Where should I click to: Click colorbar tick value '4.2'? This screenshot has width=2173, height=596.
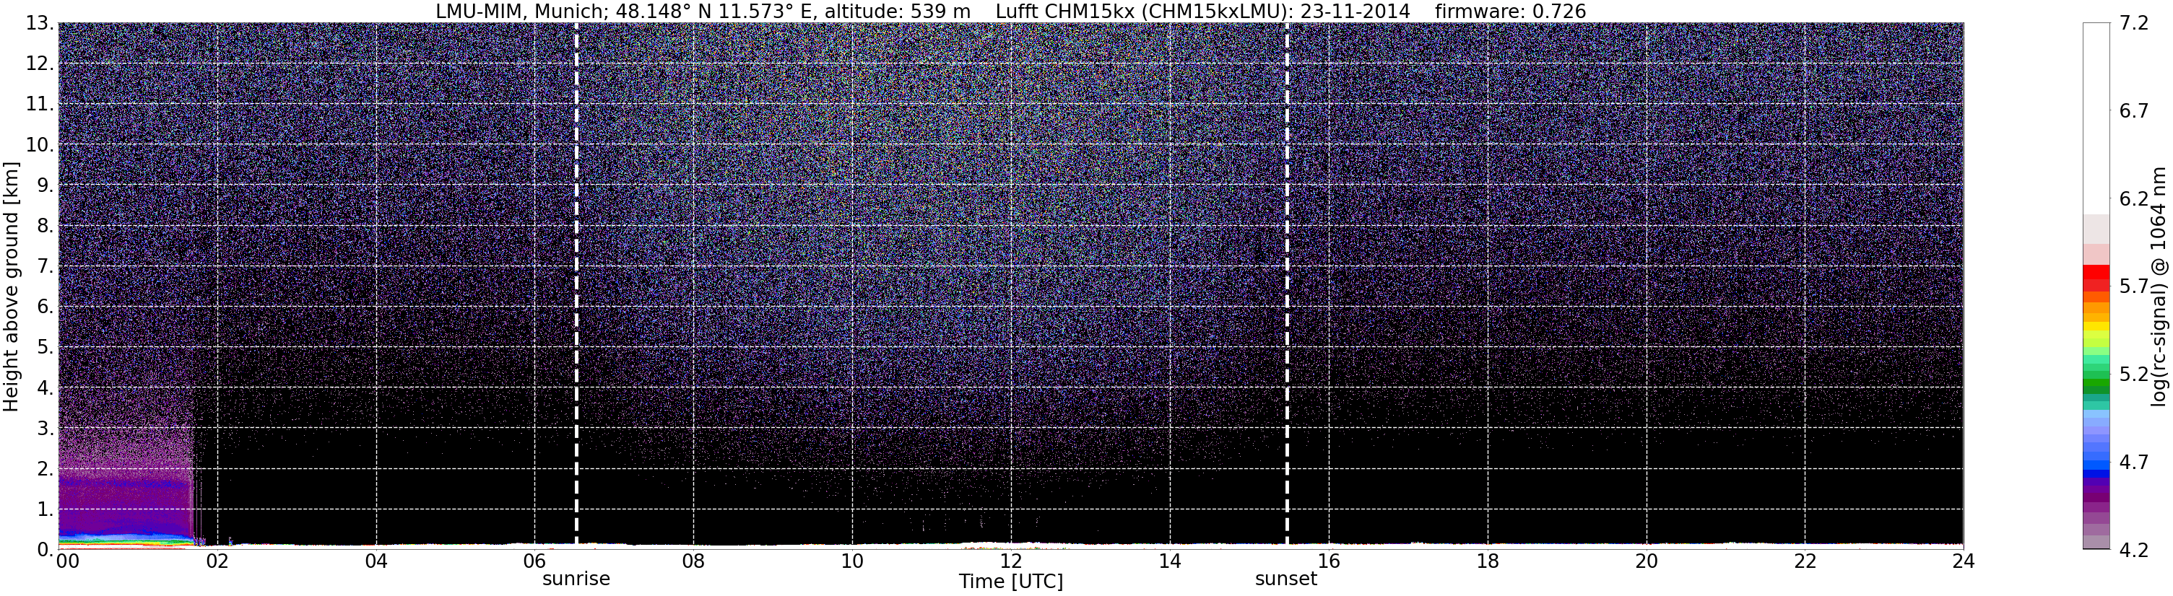point(2133,550)
